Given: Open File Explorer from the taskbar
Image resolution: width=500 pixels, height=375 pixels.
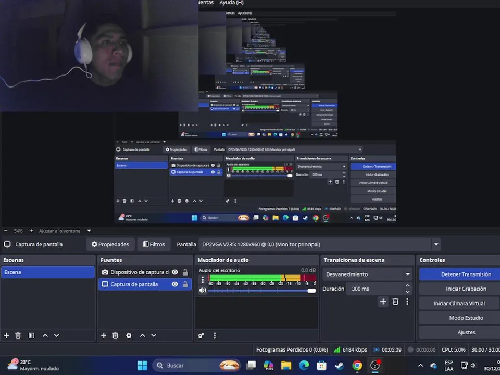Looking at the screenshot, I should tap(286, 366).
